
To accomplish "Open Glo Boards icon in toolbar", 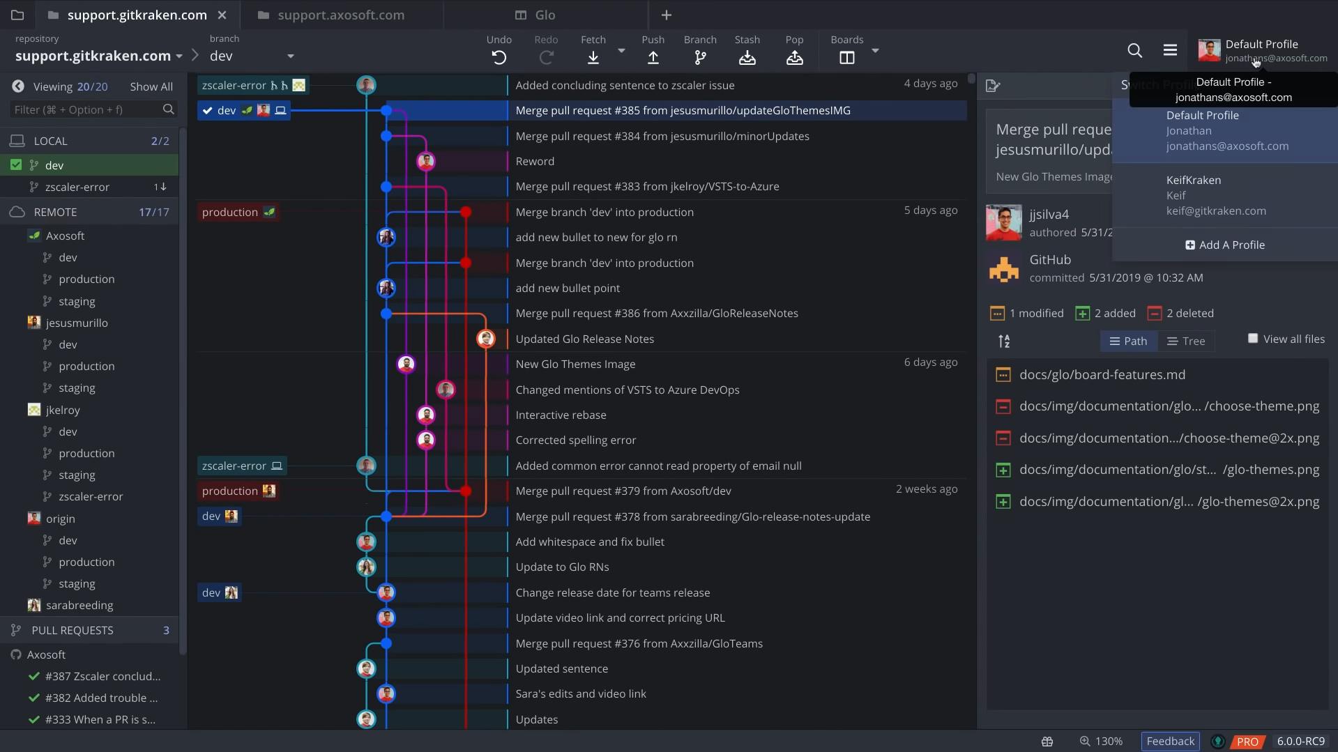I will tap(847, 58).
